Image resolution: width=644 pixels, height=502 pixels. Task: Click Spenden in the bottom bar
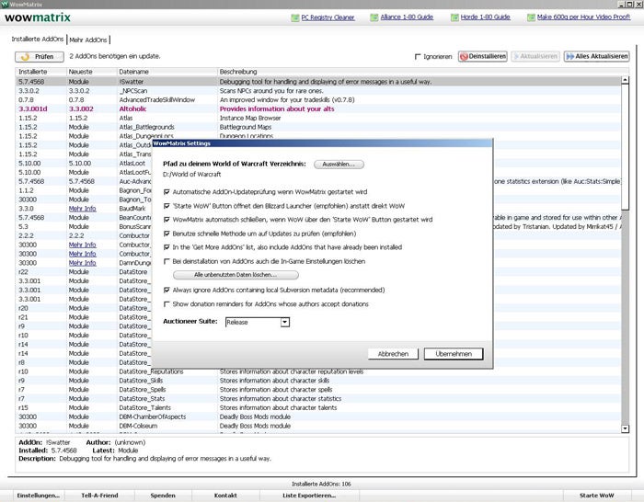point(163,496)
